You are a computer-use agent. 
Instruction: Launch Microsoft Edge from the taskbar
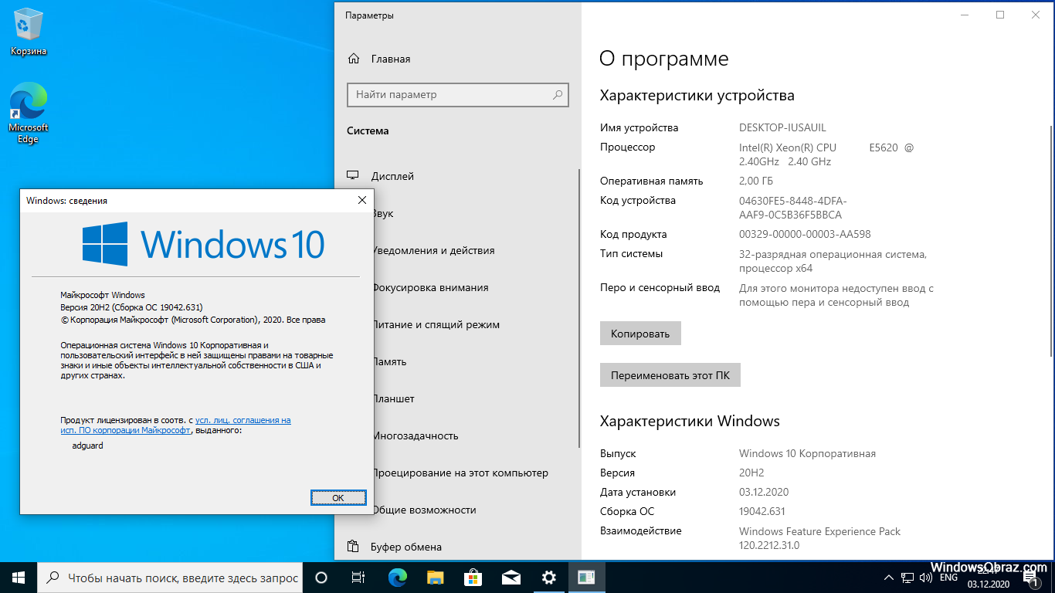397,578
